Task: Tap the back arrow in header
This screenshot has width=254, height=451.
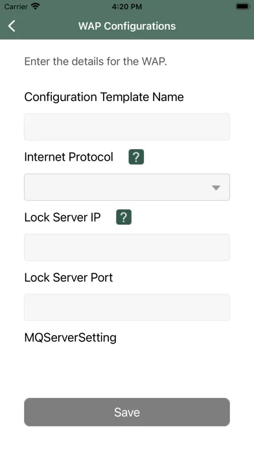Action: (x=12, y=26)
